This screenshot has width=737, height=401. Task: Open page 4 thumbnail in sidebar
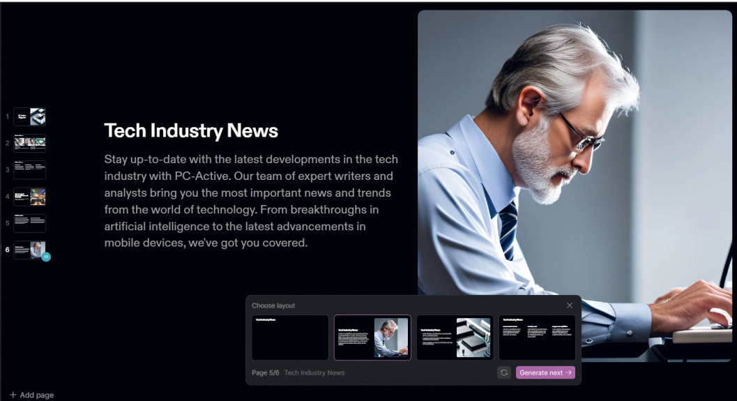29,197
